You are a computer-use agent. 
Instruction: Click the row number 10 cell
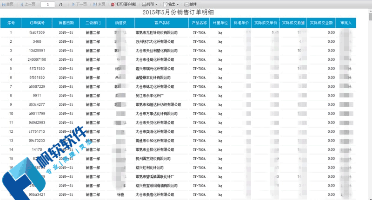pos(11,113)
